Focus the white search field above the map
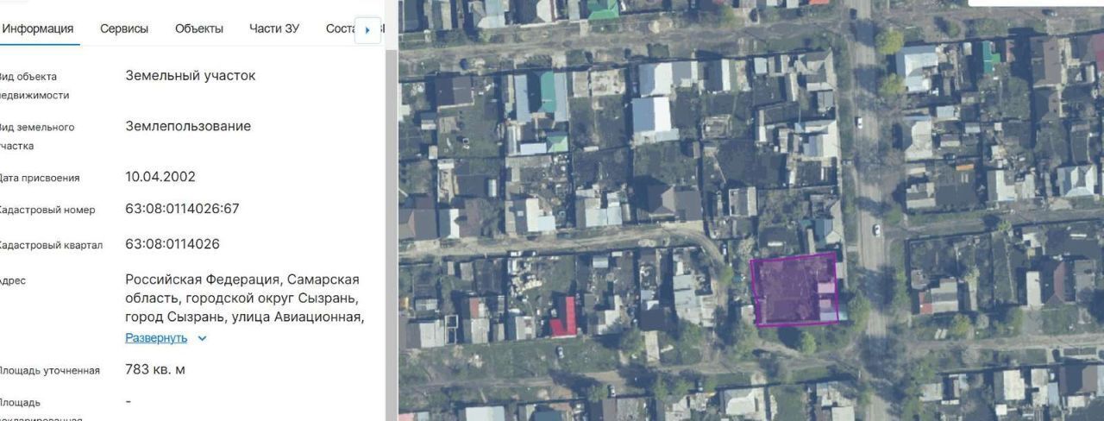This screenshot has width=1104, height=421. tap(1035, 3)
